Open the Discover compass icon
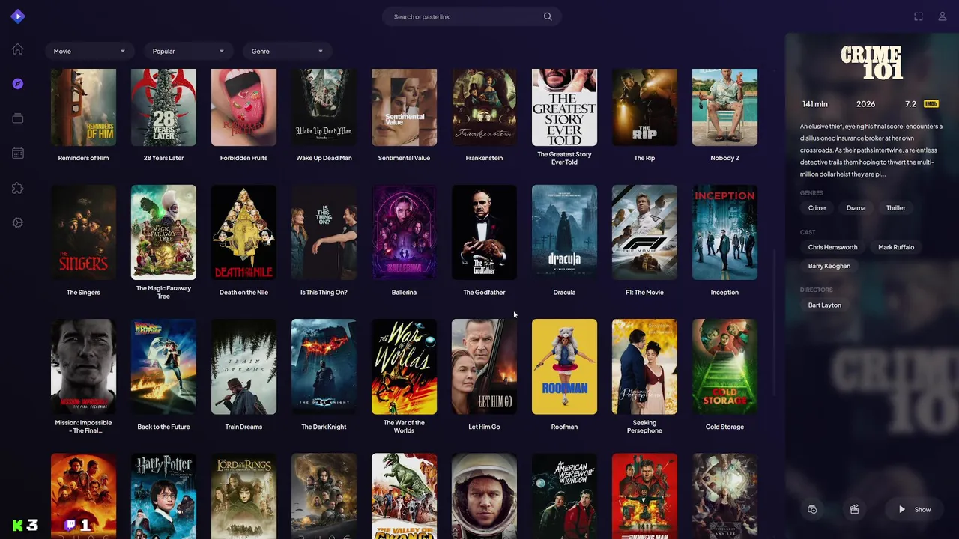 (18, 84)
